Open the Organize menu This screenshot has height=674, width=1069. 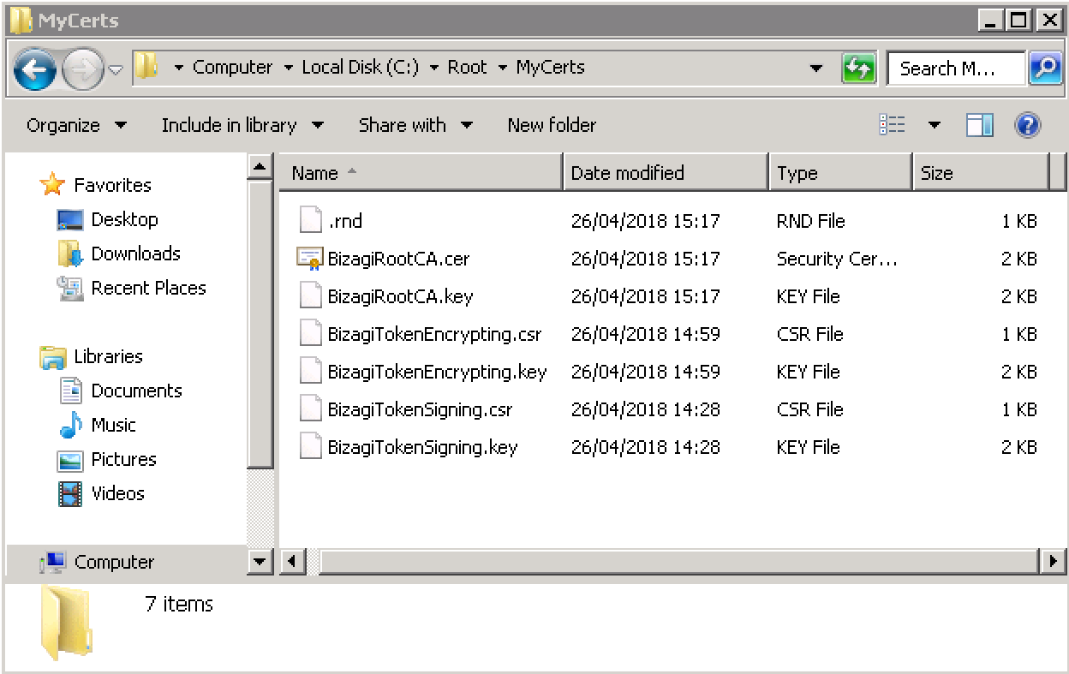pyautogui.click(x=76, y=125)
